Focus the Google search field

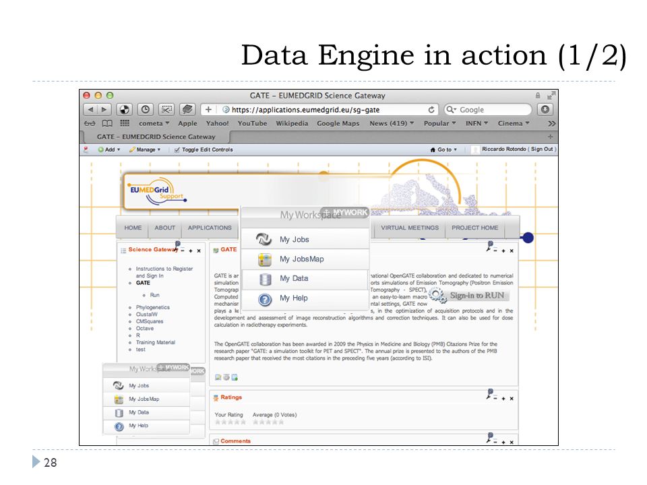click(488, 110)
